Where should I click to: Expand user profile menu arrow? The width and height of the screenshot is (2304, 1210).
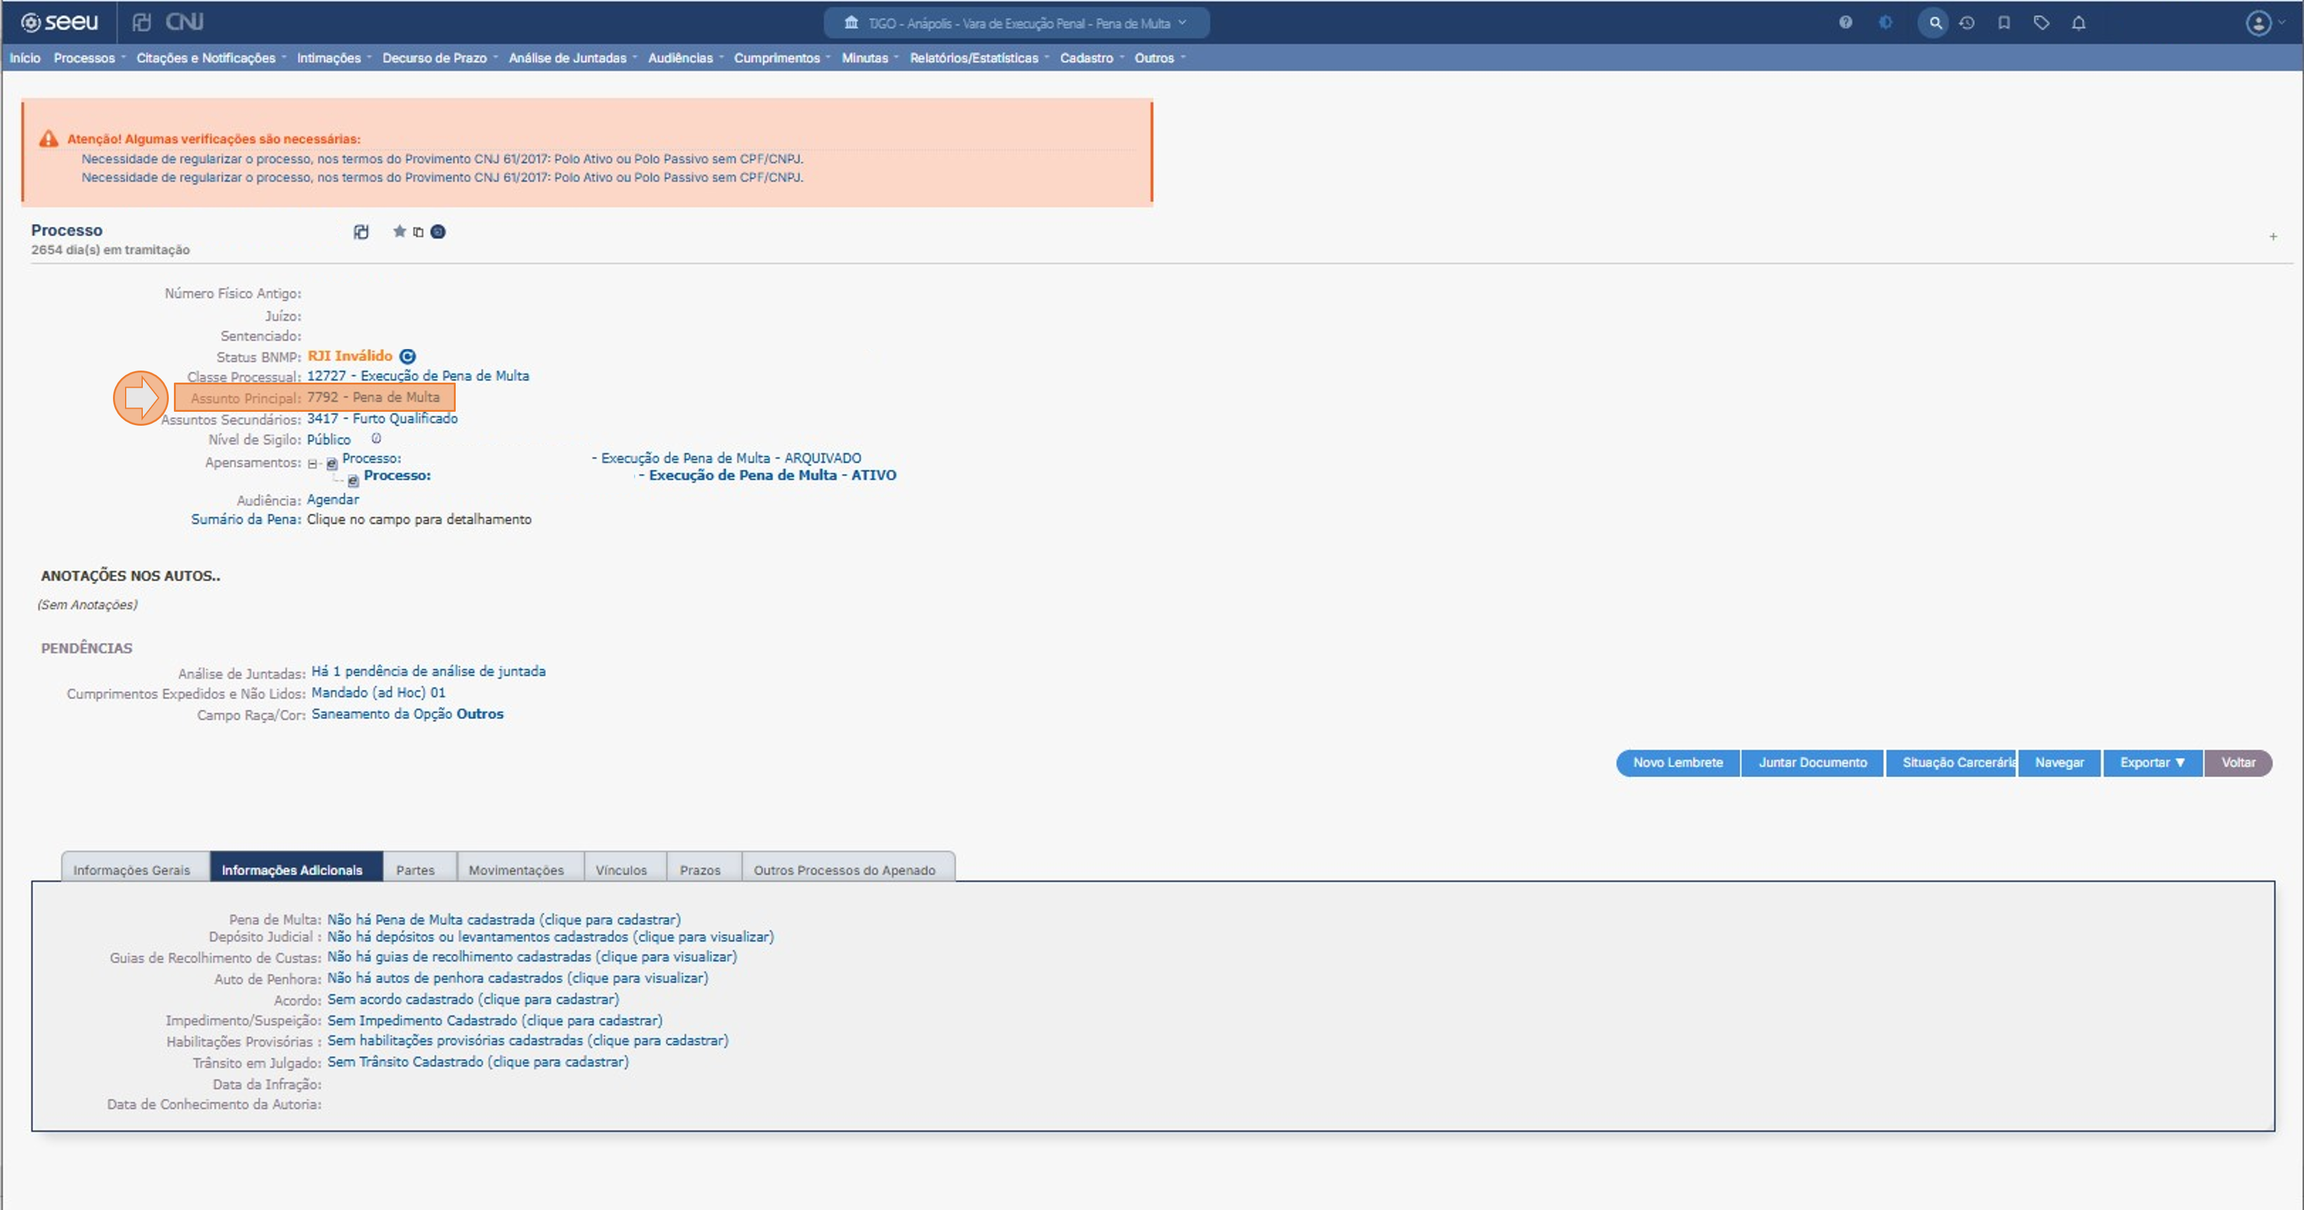2282,22
